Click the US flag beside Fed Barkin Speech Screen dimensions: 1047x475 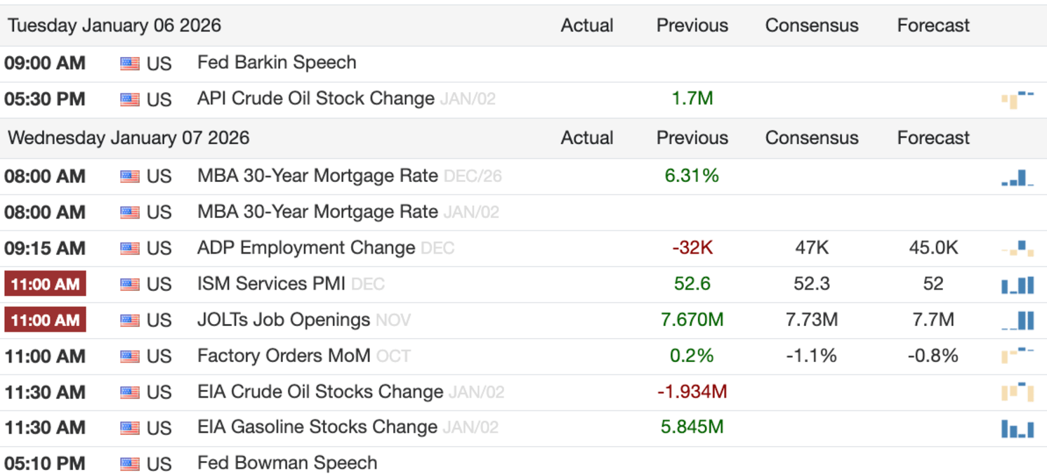point(130,64)
